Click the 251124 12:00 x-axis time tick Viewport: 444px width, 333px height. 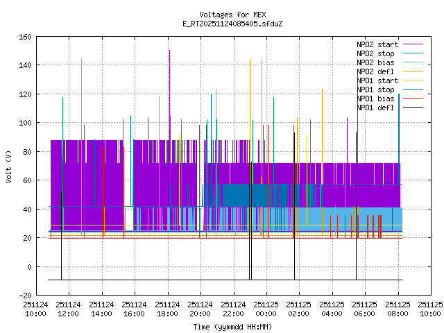tap(69, 309)
